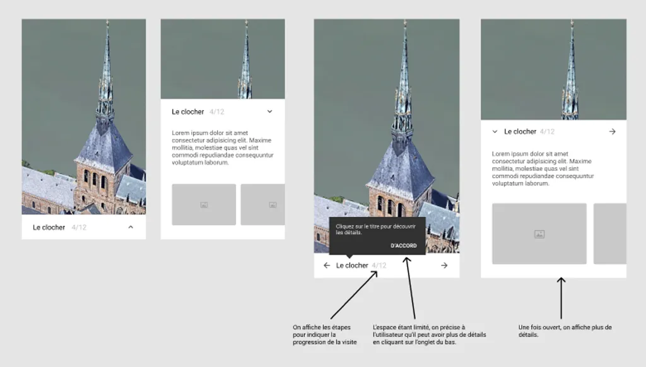
Task: Select the left gray image thumbnail
Action: click(x=204, y=204)
